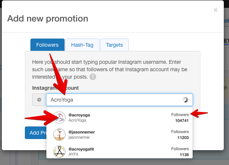Click the @ symbol prefix box
Image resolution: width=229 pixels, height=165 pixels.
(x=39, y=100)
